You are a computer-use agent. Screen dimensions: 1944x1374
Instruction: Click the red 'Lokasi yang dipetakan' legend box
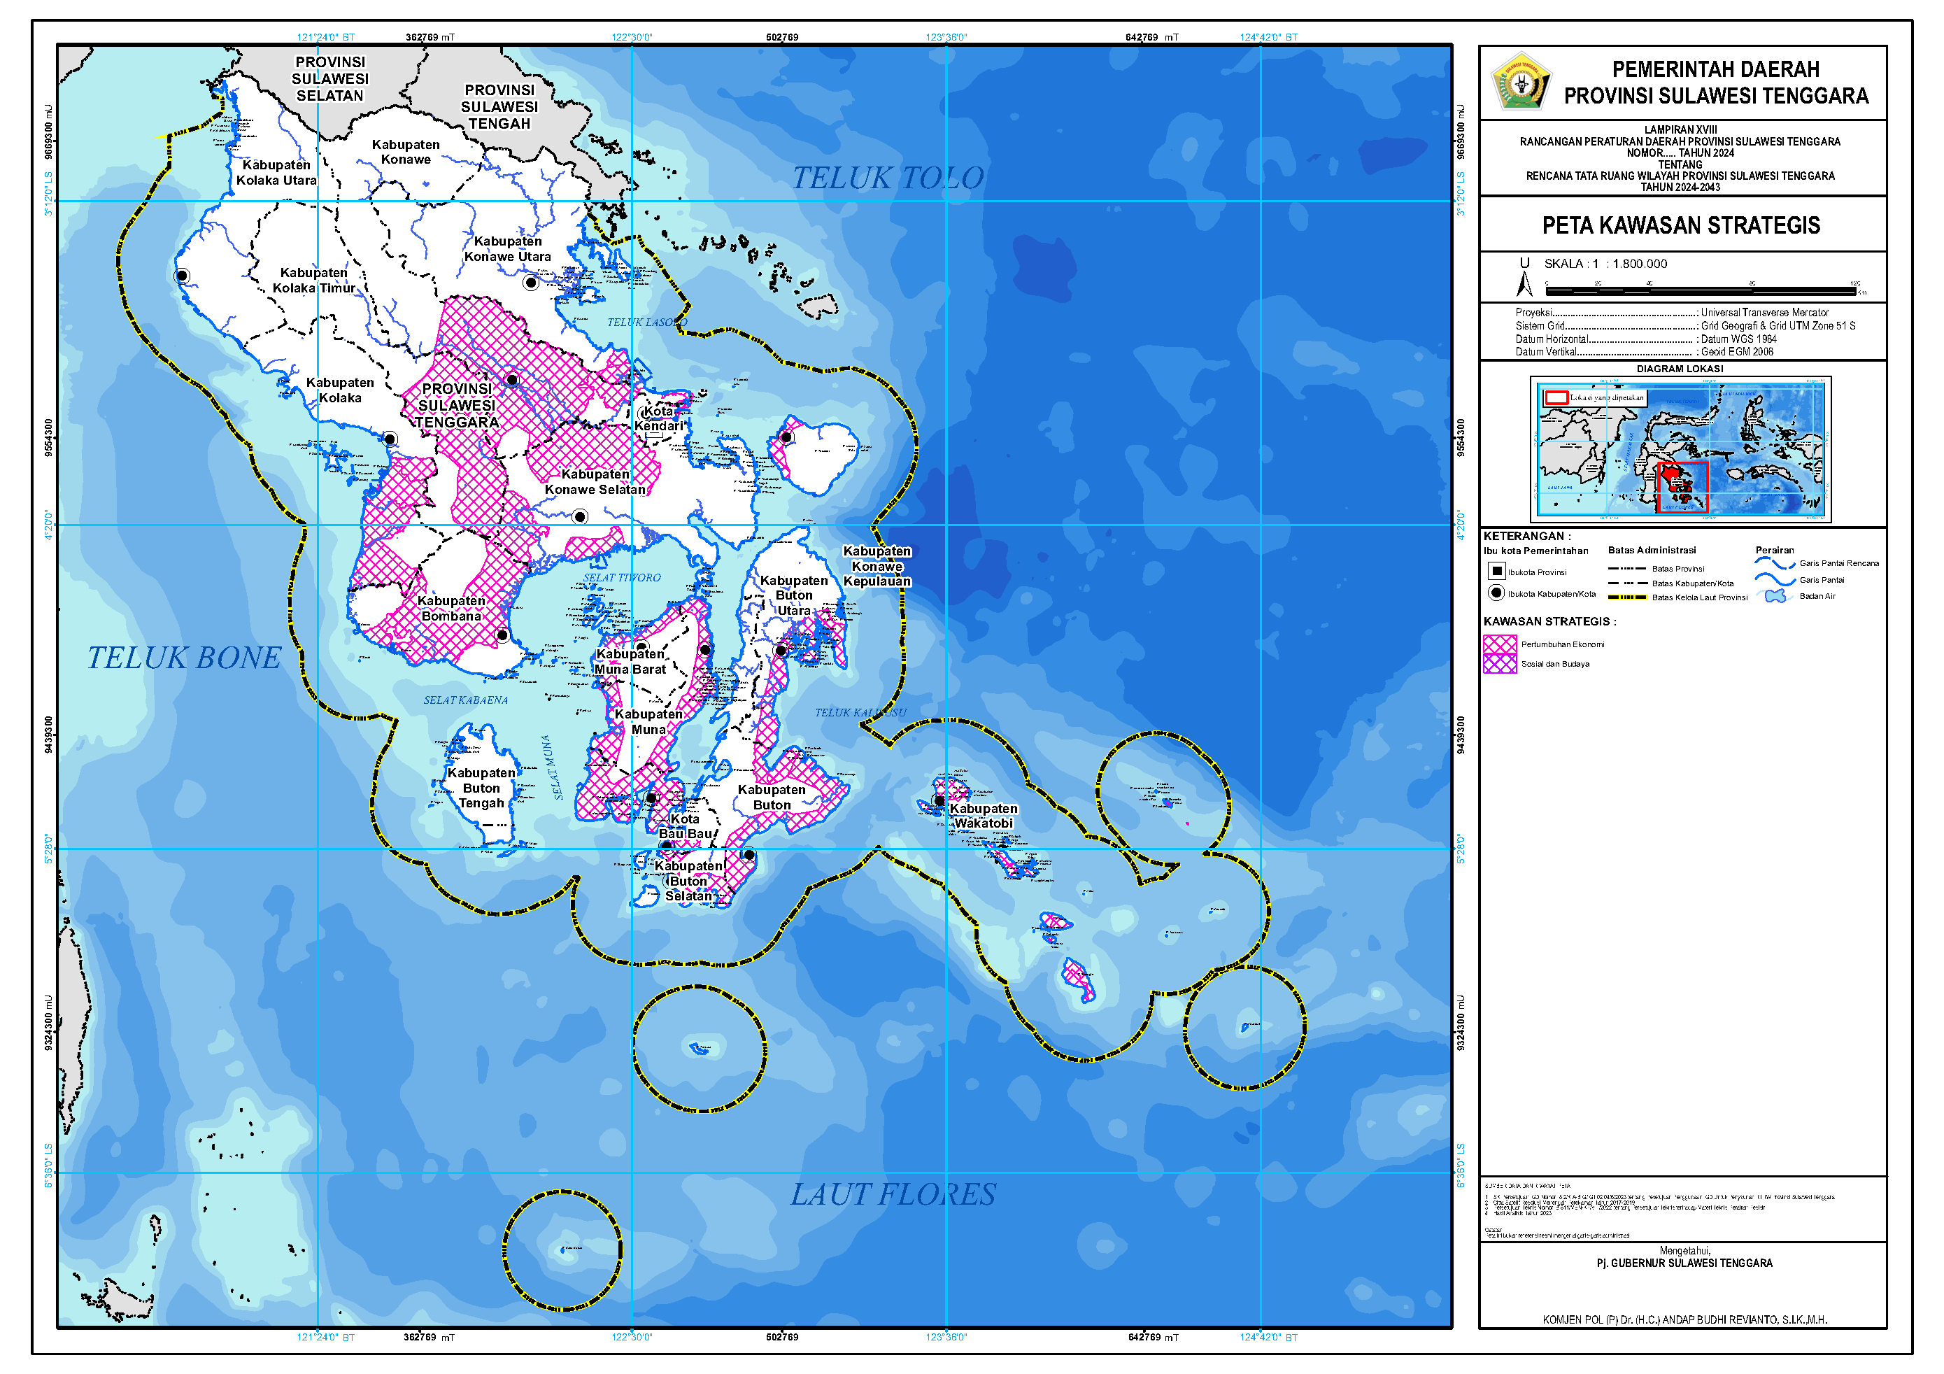point(1556,398)
